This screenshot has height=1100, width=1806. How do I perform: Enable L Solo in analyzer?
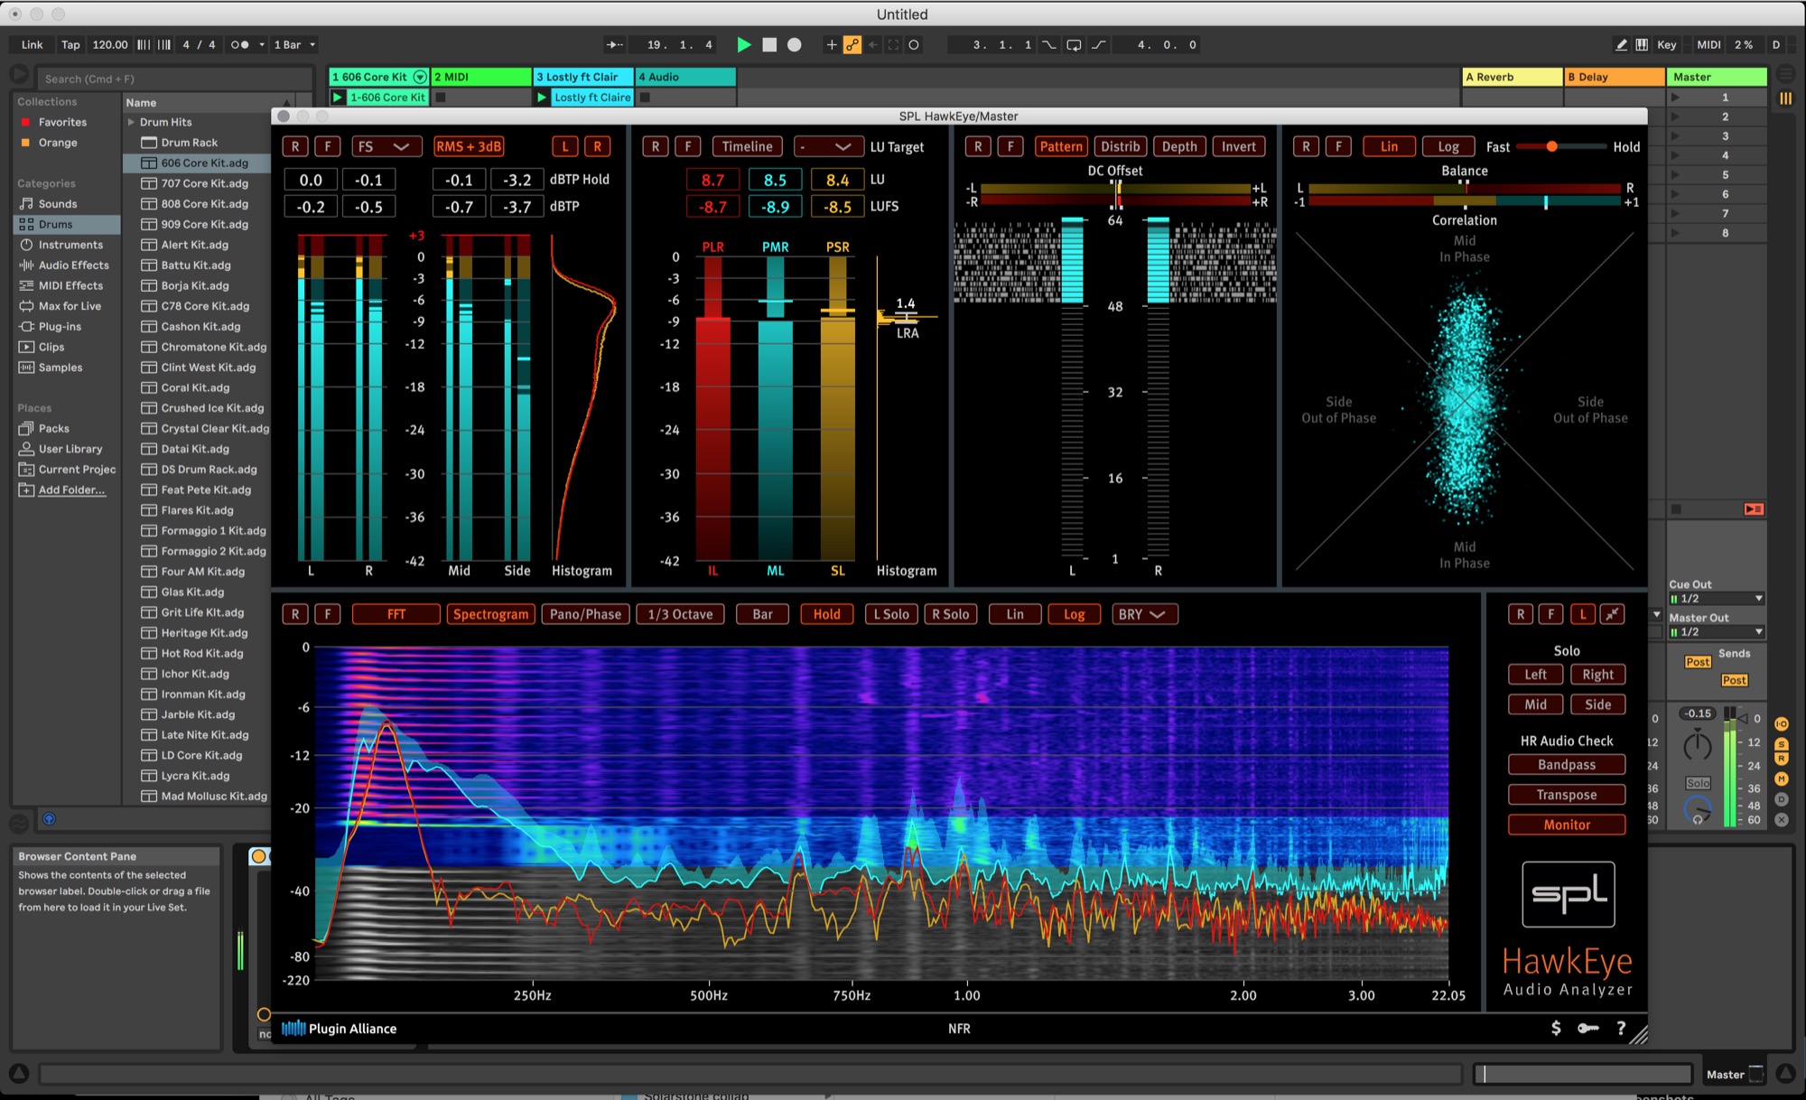pyautogui.click(x=890, y=614)
